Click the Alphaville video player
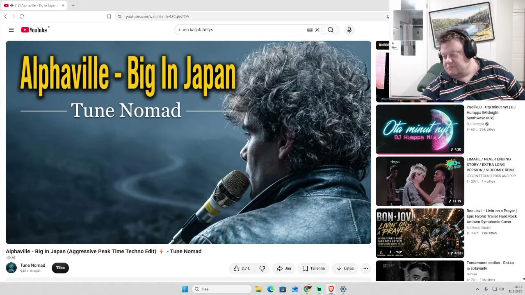The height and width of the screenshot is (295, 525). [188, 143]
